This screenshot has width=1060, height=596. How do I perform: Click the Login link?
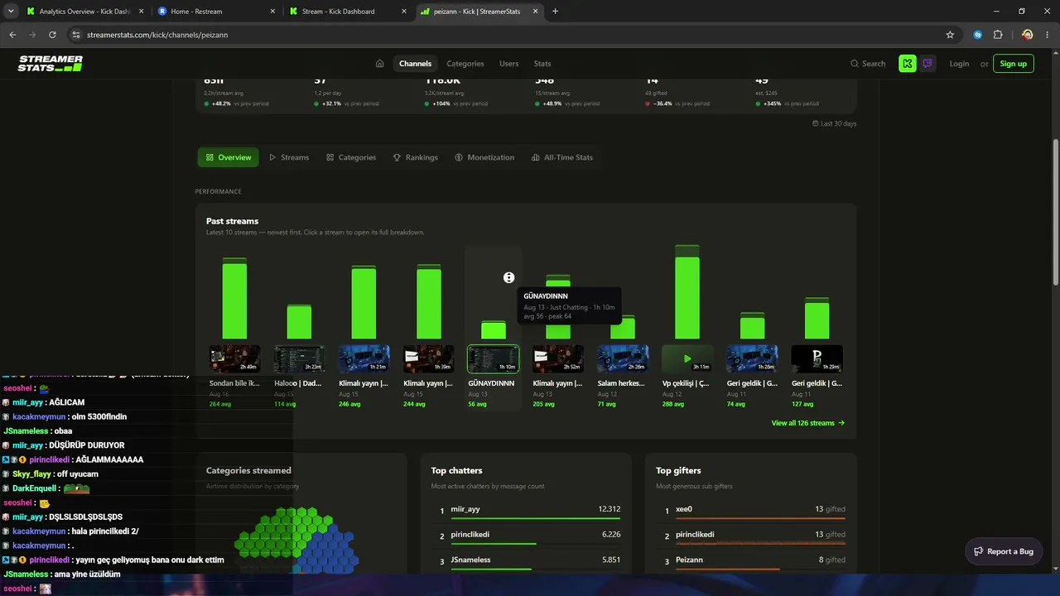959,64
